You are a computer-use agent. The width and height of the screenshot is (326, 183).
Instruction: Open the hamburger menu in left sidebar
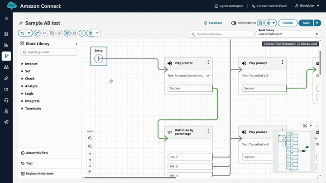point(6,19)
